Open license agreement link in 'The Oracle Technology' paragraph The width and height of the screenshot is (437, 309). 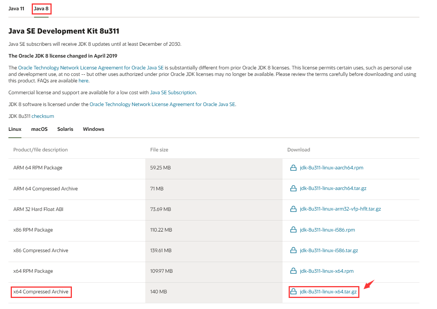click(91, 68)
